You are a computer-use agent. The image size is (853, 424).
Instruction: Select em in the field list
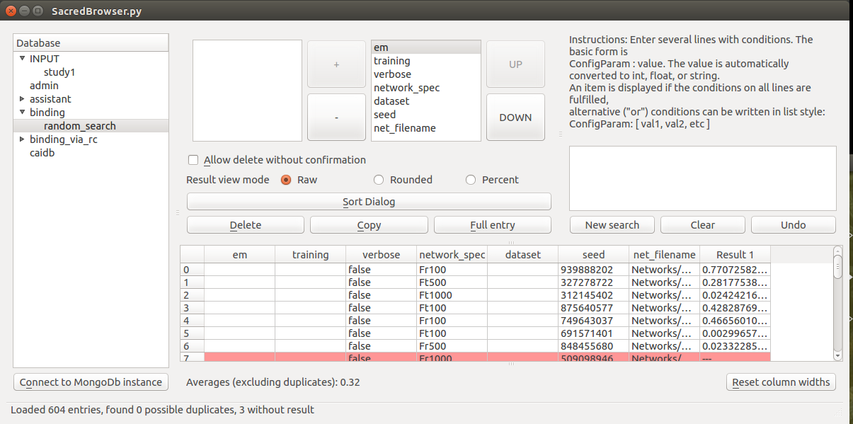(426, 47)
